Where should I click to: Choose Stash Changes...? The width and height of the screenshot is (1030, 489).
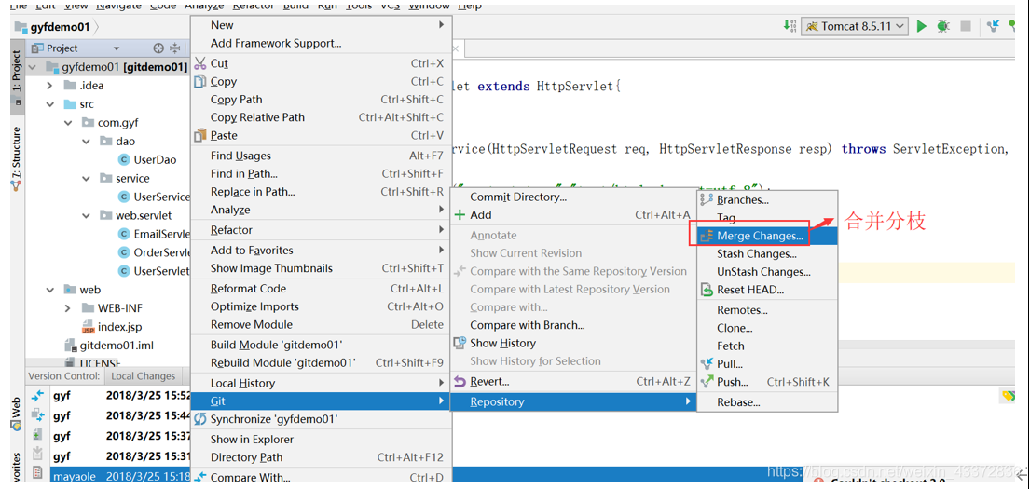coord(766,254)
